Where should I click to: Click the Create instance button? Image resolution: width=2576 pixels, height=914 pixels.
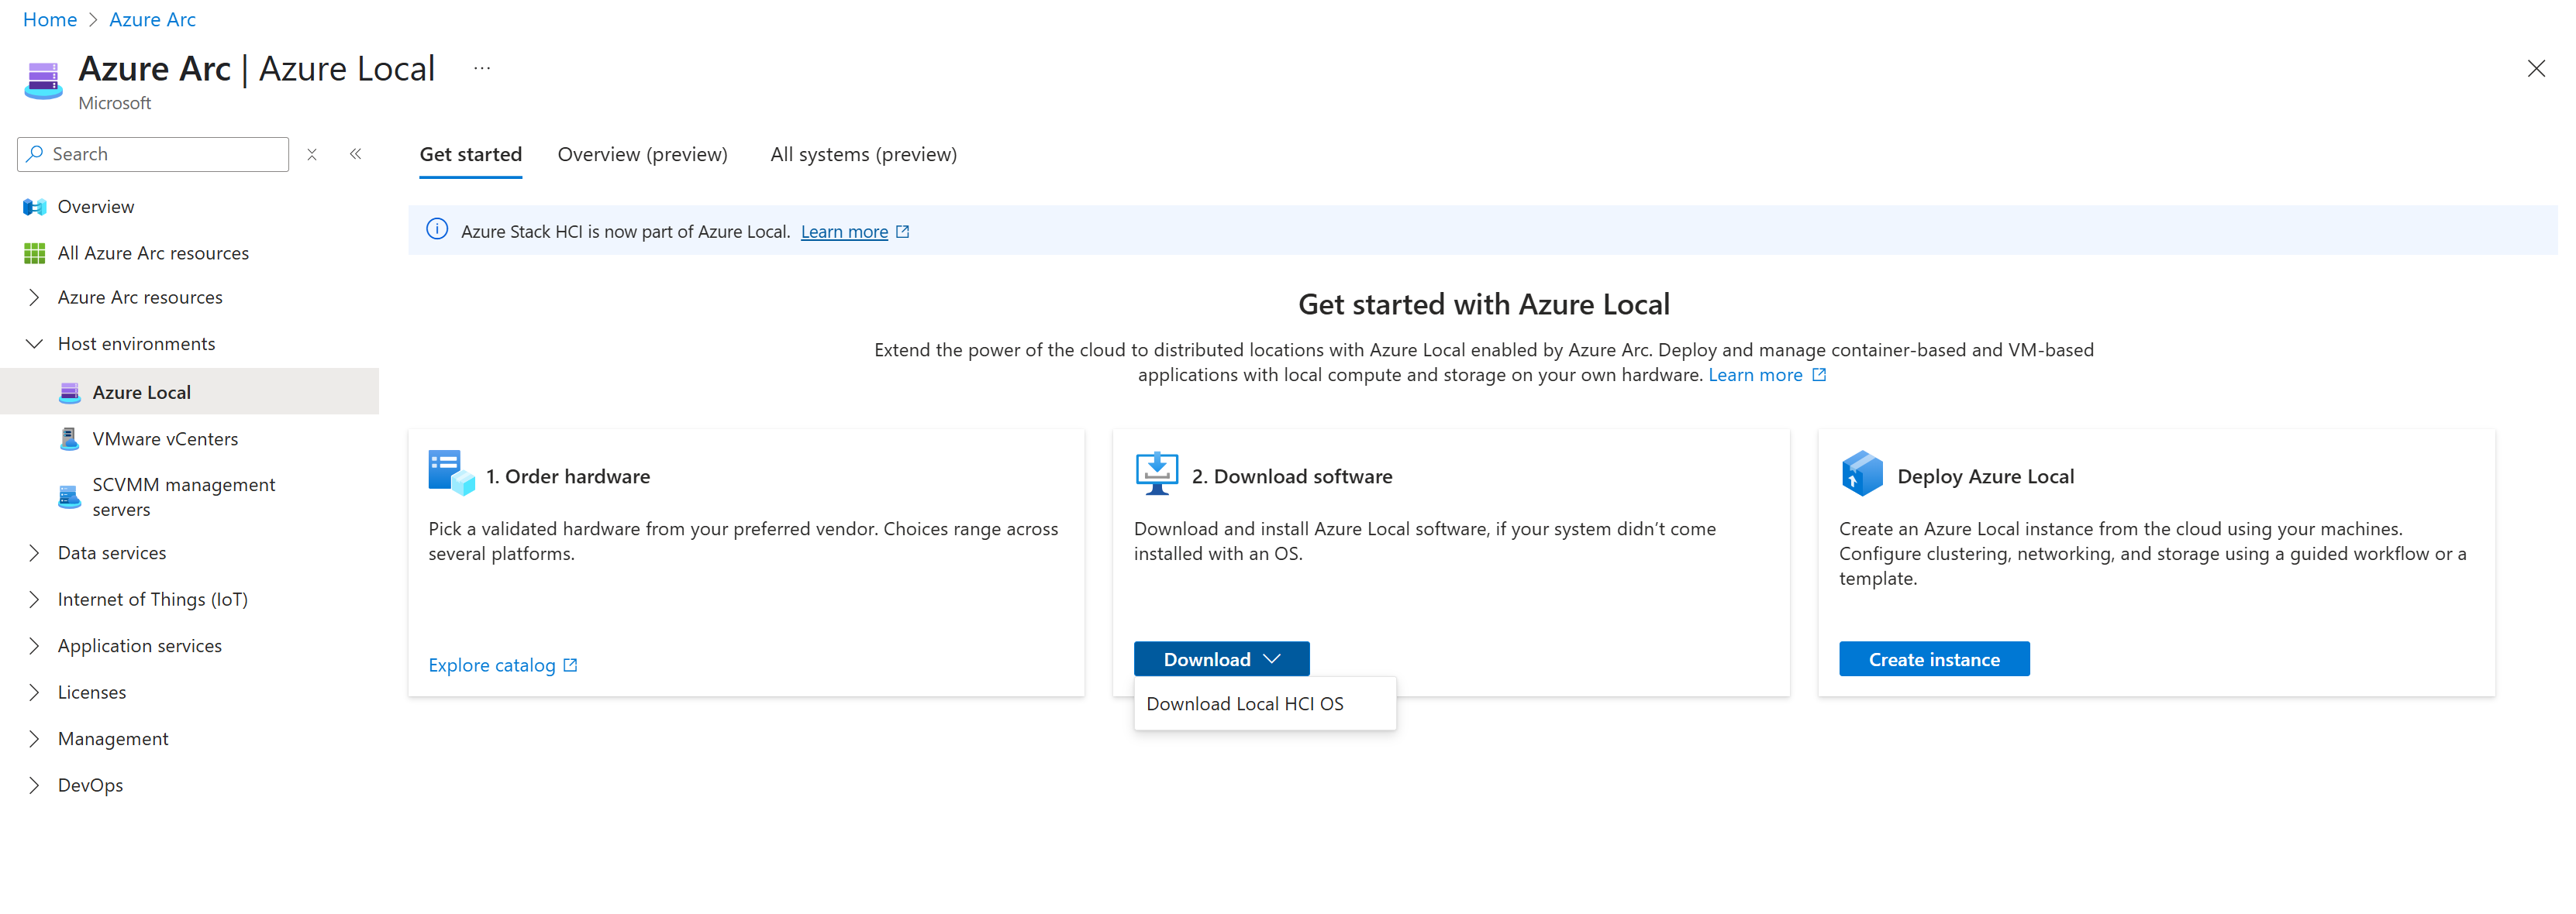1933,659
